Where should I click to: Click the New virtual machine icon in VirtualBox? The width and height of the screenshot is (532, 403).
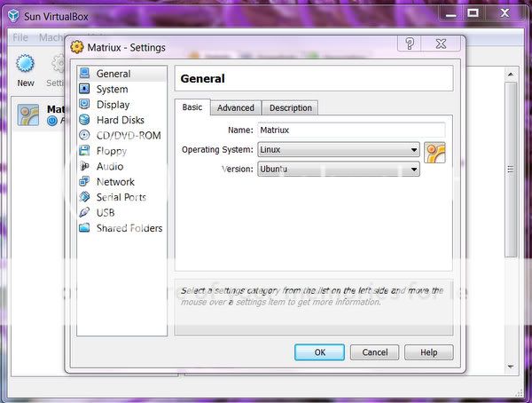pos(25,64)
